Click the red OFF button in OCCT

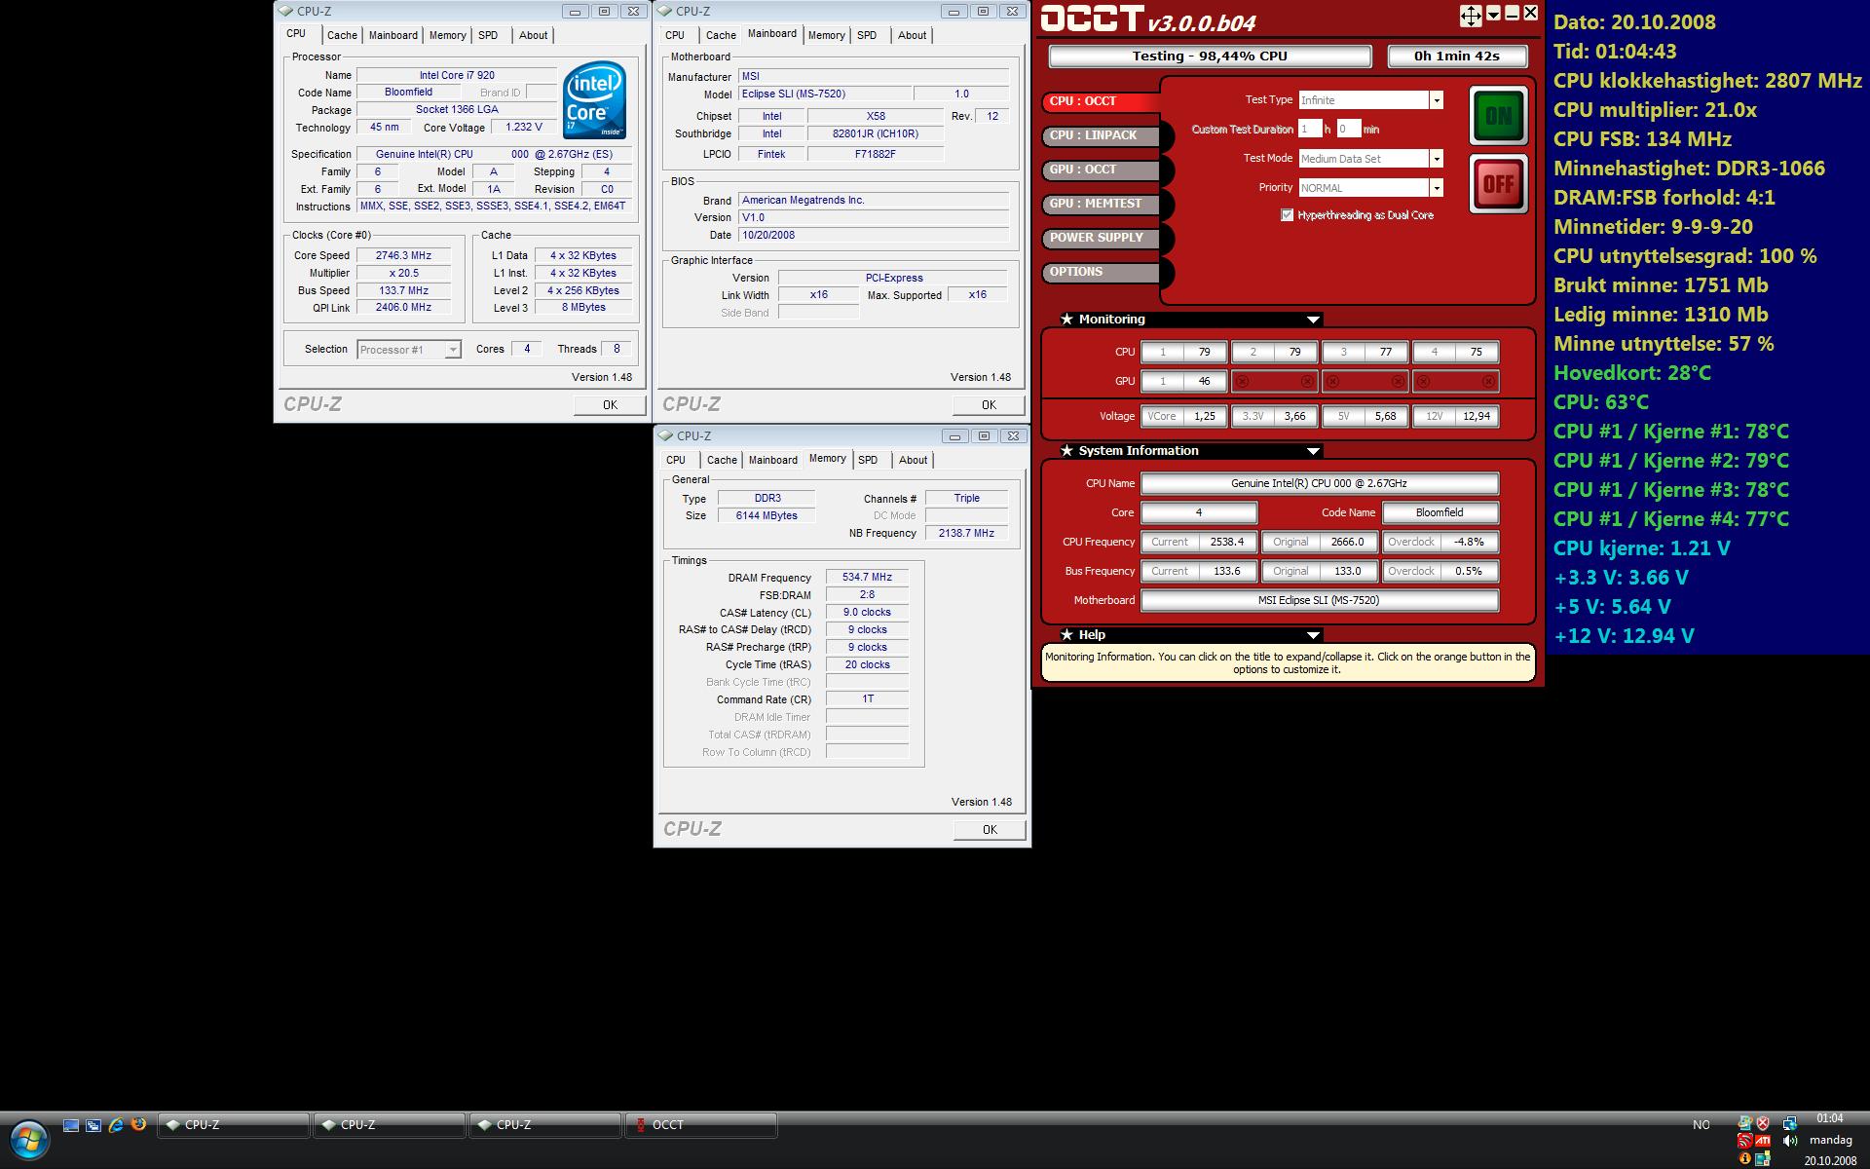coord(1498,183)
